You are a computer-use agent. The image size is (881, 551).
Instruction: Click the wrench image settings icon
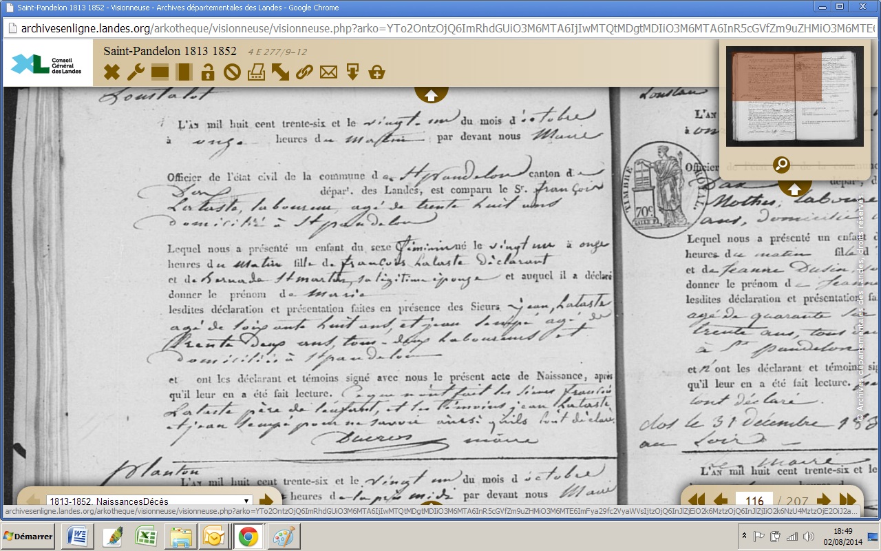click(x=136, y=72)
